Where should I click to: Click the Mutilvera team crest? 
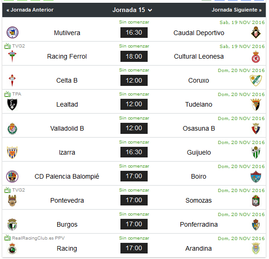[12, 32]
